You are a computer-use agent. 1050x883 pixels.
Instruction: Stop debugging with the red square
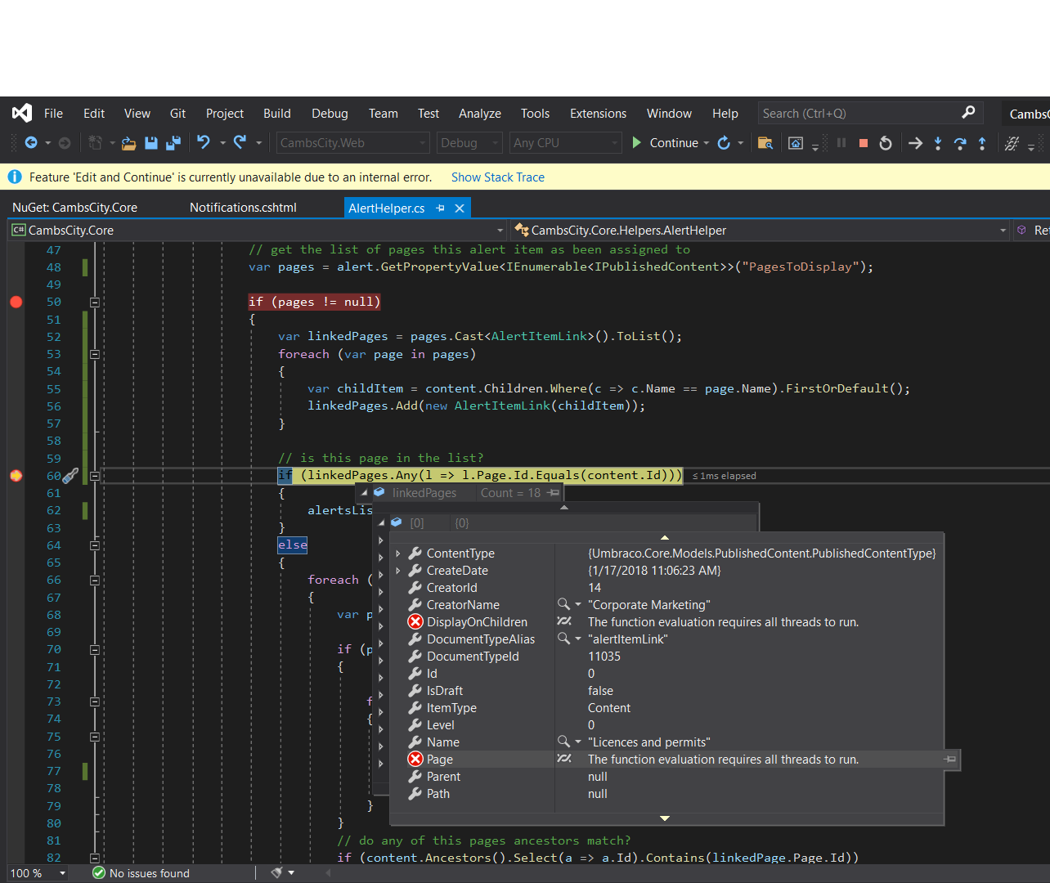[x=864, y=143]
